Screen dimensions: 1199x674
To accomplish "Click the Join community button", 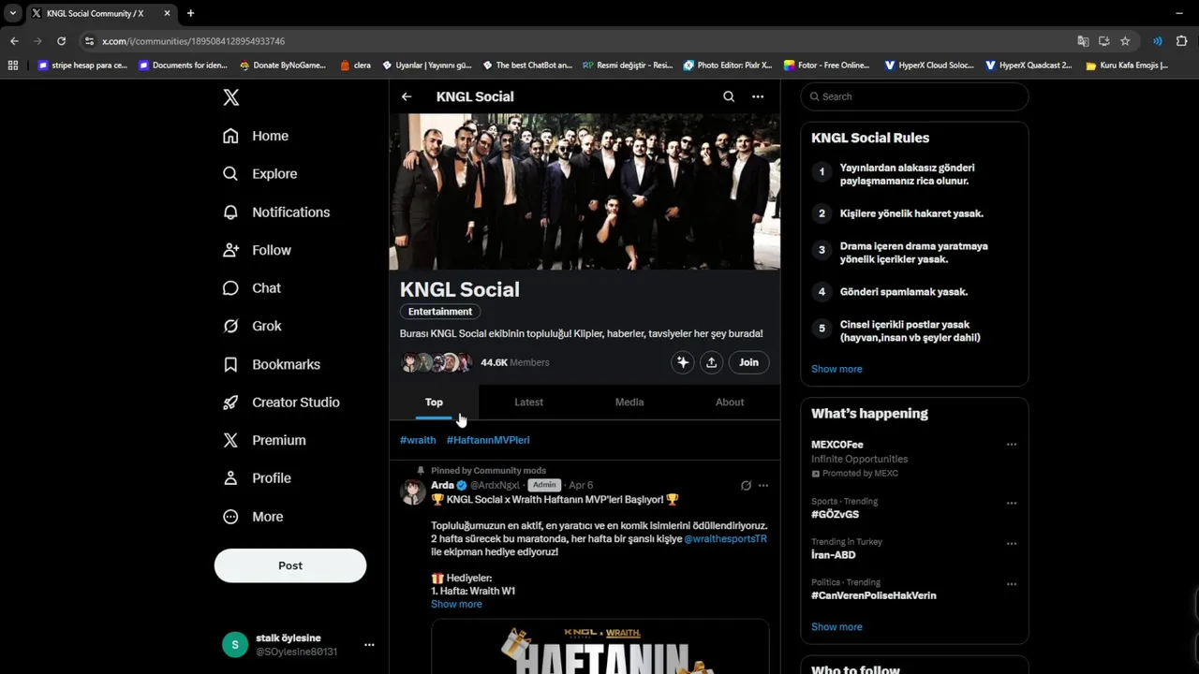I will (749, 362).
